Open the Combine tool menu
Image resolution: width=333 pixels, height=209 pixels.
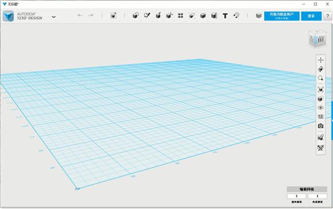[203, 15]
